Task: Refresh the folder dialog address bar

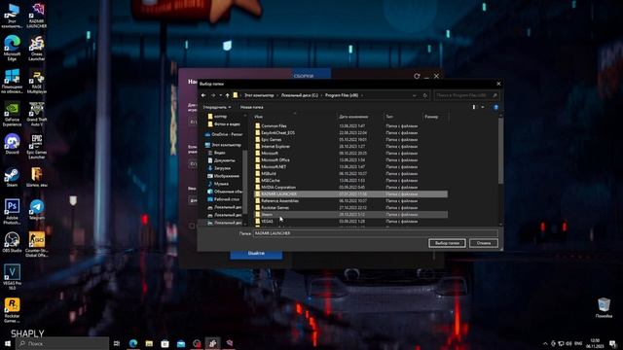Action: [424, 95]
